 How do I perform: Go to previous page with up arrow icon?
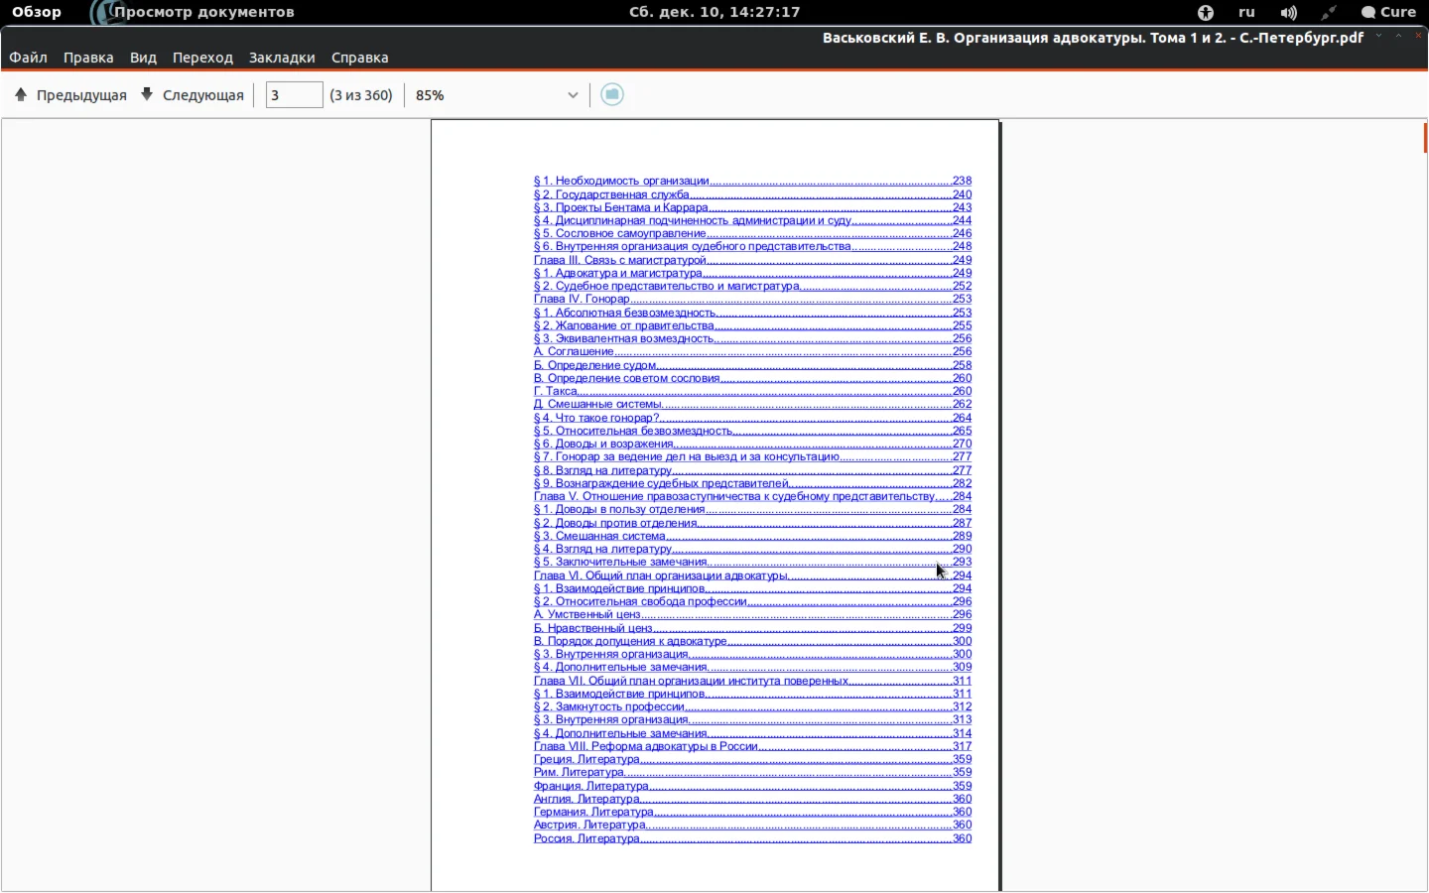(x=21, y=94)
